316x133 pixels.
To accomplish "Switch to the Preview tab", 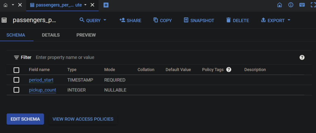I will click(x=86, y=35).
